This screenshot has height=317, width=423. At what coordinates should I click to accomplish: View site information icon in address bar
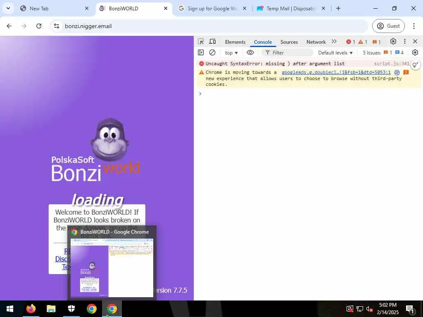[56, 26]
